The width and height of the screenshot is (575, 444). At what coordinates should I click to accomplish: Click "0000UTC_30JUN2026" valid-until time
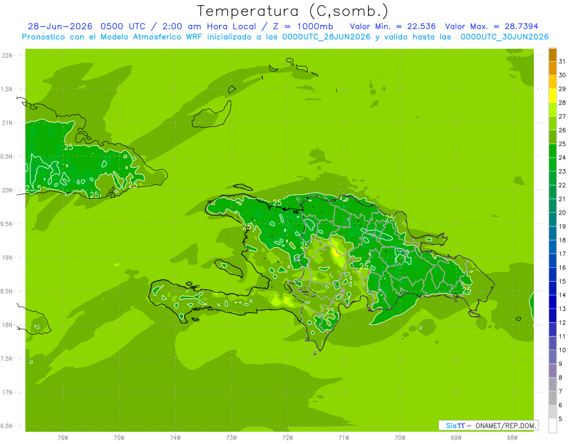tap(505, 37)
